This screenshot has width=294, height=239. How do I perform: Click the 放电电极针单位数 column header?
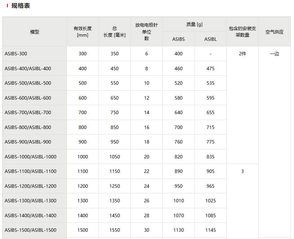[146, 32]
